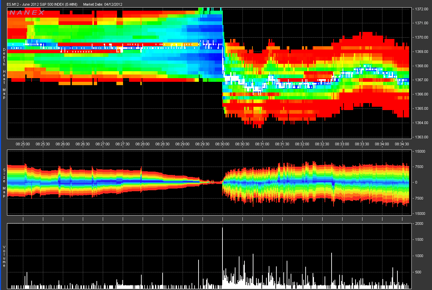Click the vertical Volume panel label
The width and height of the screenshot is (432, 290).
point(4,256)
